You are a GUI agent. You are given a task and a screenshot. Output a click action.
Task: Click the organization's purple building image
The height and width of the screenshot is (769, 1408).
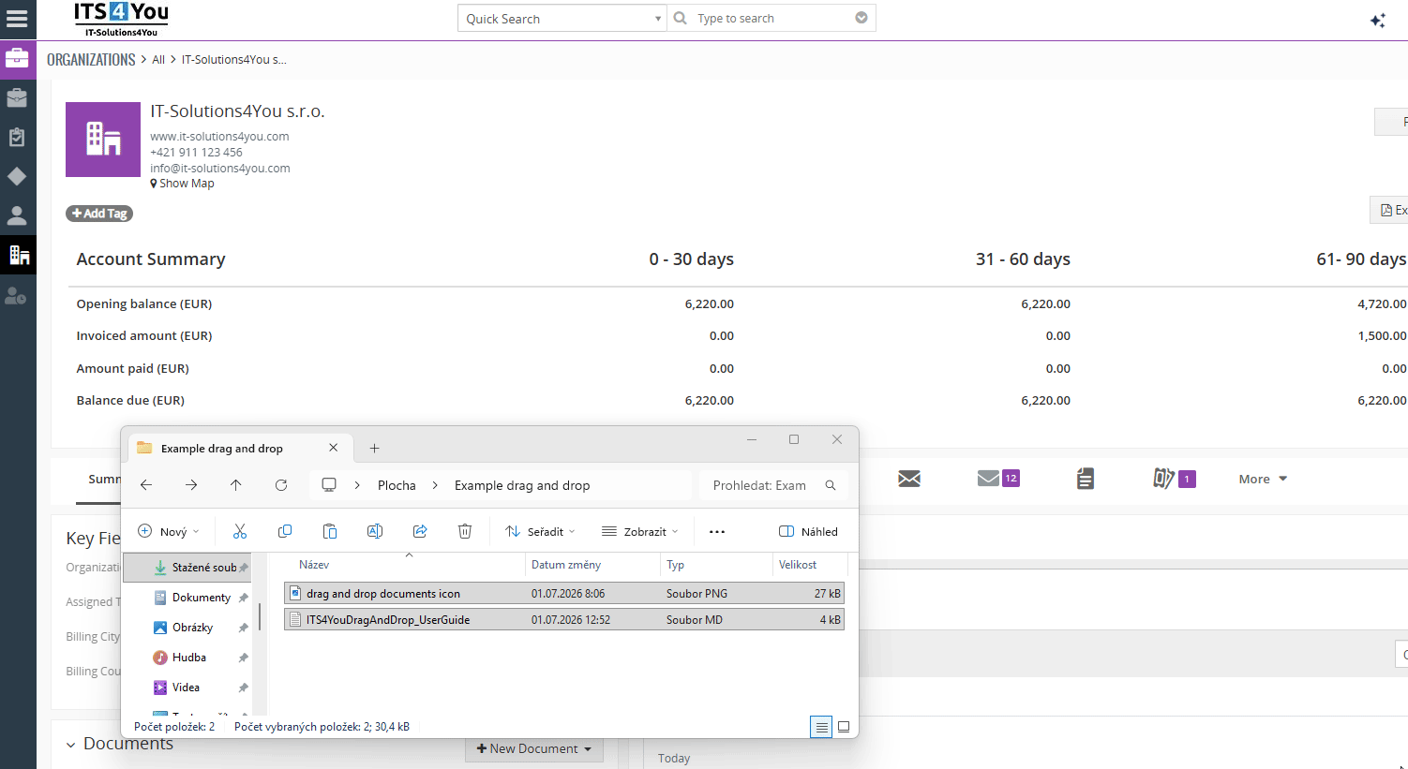pyautogui.click(x=103, y=140)
